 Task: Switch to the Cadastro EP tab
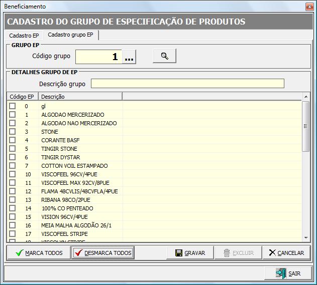24,36
